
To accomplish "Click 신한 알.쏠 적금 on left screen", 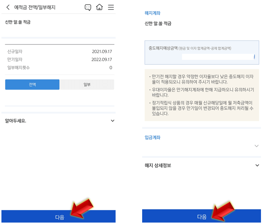I will [x=18, y=22].
